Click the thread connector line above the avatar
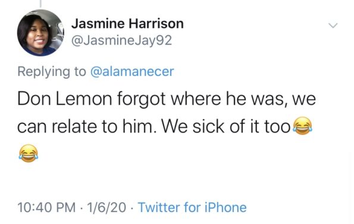This screenshot has height=224, width=354. click(x=40, y=3)
